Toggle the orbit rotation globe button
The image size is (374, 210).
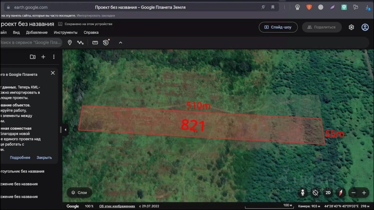315,193
